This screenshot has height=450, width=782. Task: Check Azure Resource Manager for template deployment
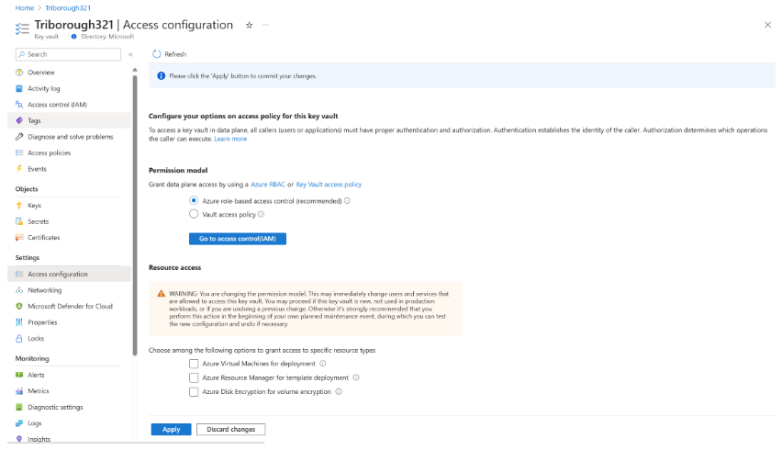(x=194, y=377)
